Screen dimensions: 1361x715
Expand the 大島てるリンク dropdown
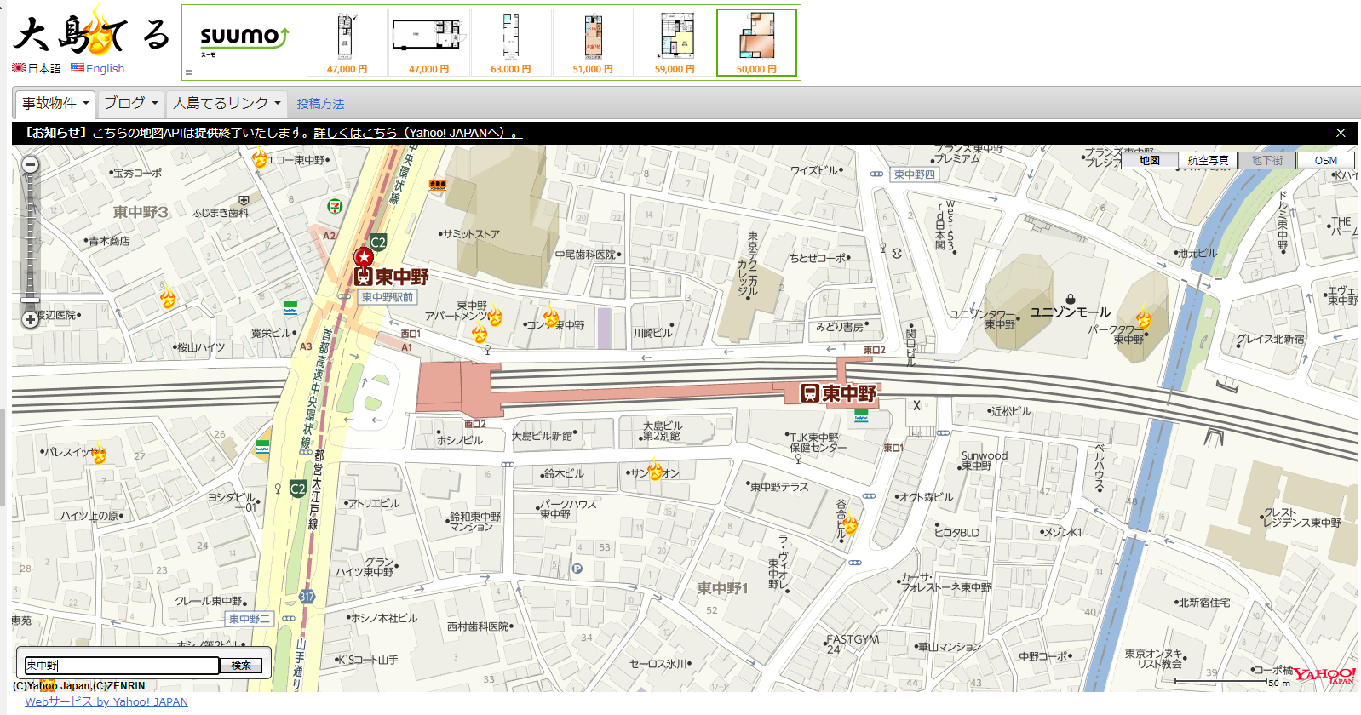point(227,103)
